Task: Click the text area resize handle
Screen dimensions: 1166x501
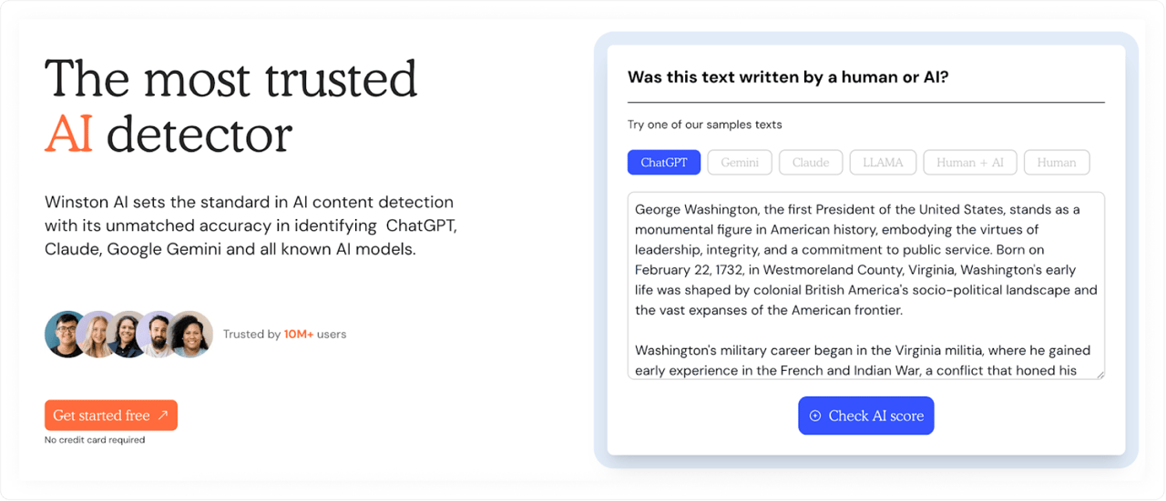Action: click(1100, 373)
